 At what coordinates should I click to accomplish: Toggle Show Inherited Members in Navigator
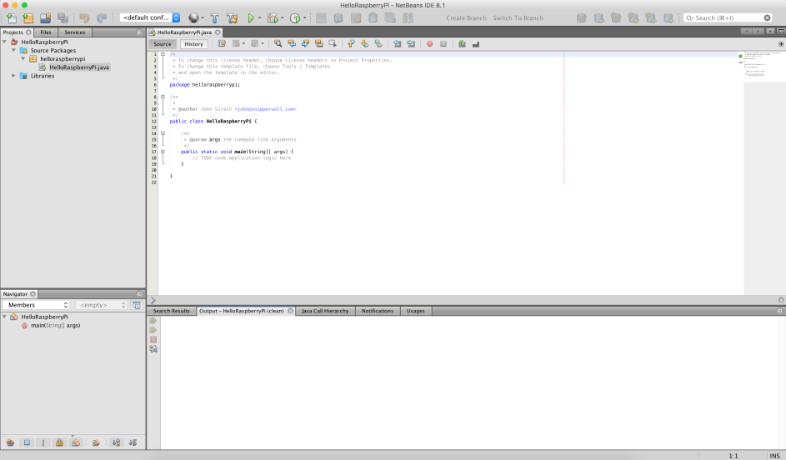pos(10,443)
